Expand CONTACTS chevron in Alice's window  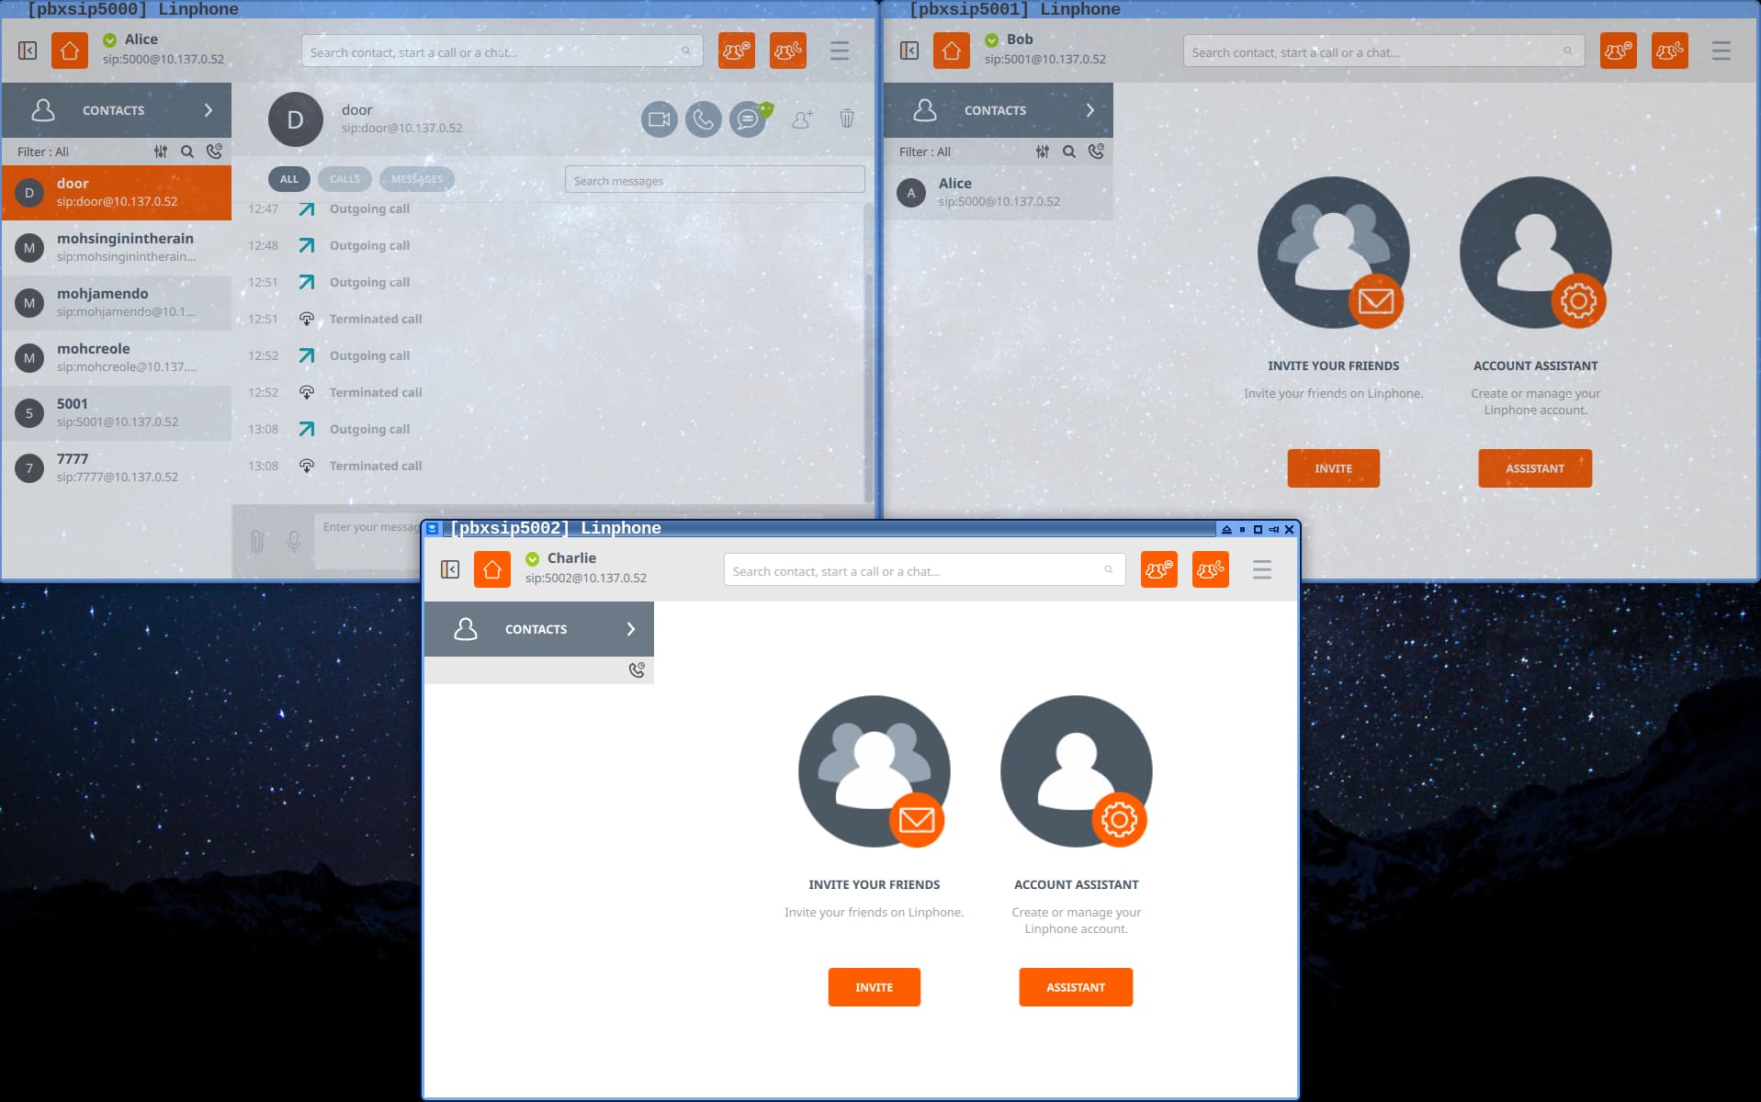tap(209, 110)
